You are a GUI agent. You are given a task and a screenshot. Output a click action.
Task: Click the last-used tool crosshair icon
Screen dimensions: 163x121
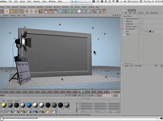click(22, 11)
